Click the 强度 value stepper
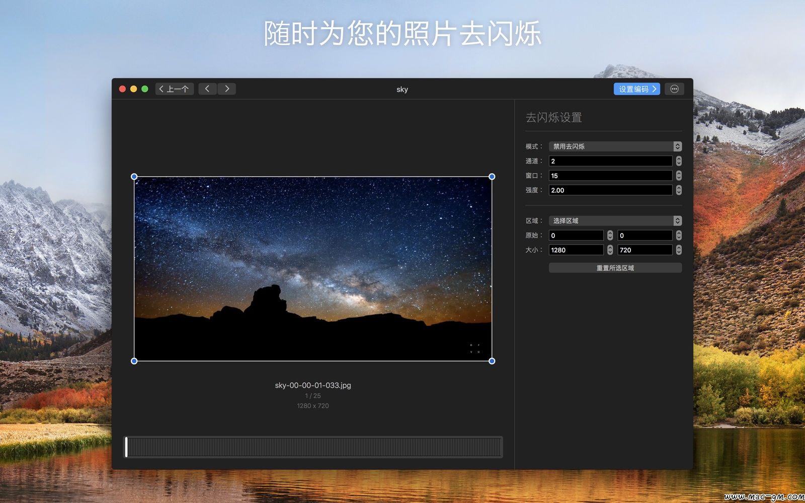 [679, 190]
